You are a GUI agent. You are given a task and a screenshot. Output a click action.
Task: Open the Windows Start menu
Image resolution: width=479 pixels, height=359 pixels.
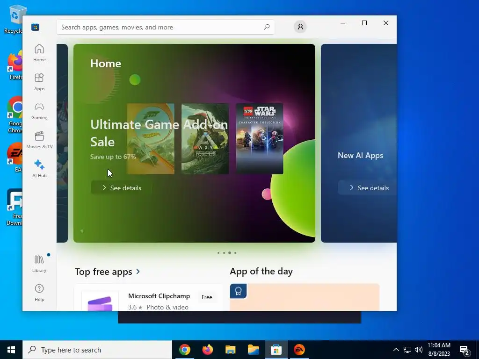coord(11,350)
